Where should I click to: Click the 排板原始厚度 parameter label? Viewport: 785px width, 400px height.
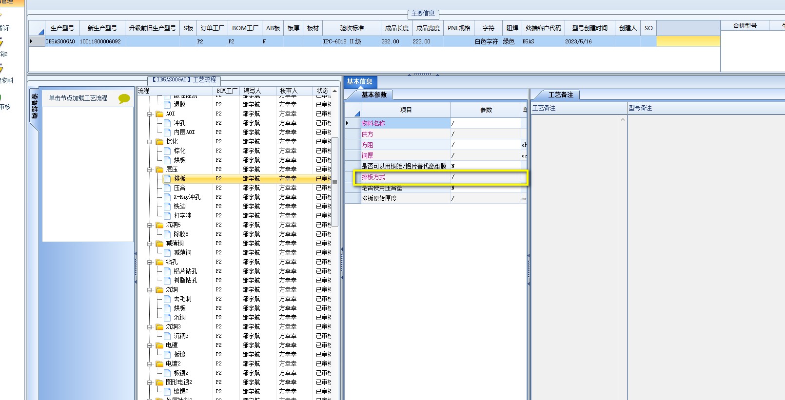tap(379, 198)
